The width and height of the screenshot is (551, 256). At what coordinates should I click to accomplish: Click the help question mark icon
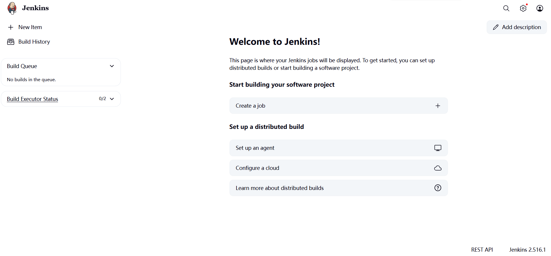[x=438, y=188]
